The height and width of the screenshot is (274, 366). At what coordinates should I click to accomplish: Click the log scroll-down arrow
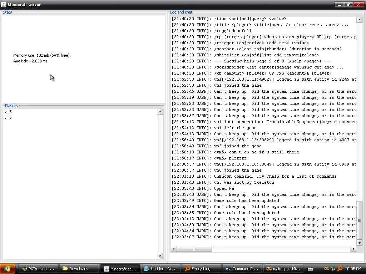pyautogui.click(x=359, y=243)
